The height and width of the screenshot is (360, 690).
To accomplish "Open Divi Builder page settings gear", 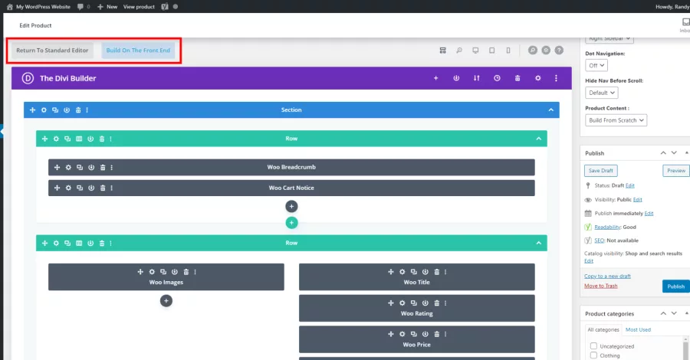I will tap(537, 78).
